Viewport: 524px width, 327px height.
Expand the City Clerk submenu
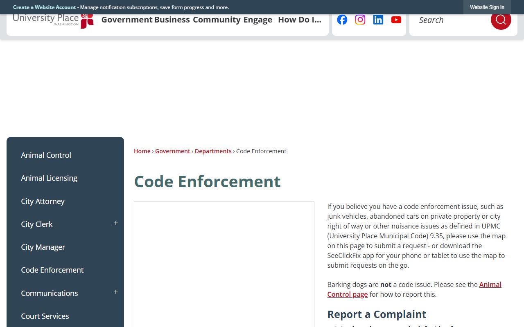click(x=116, y=224)
